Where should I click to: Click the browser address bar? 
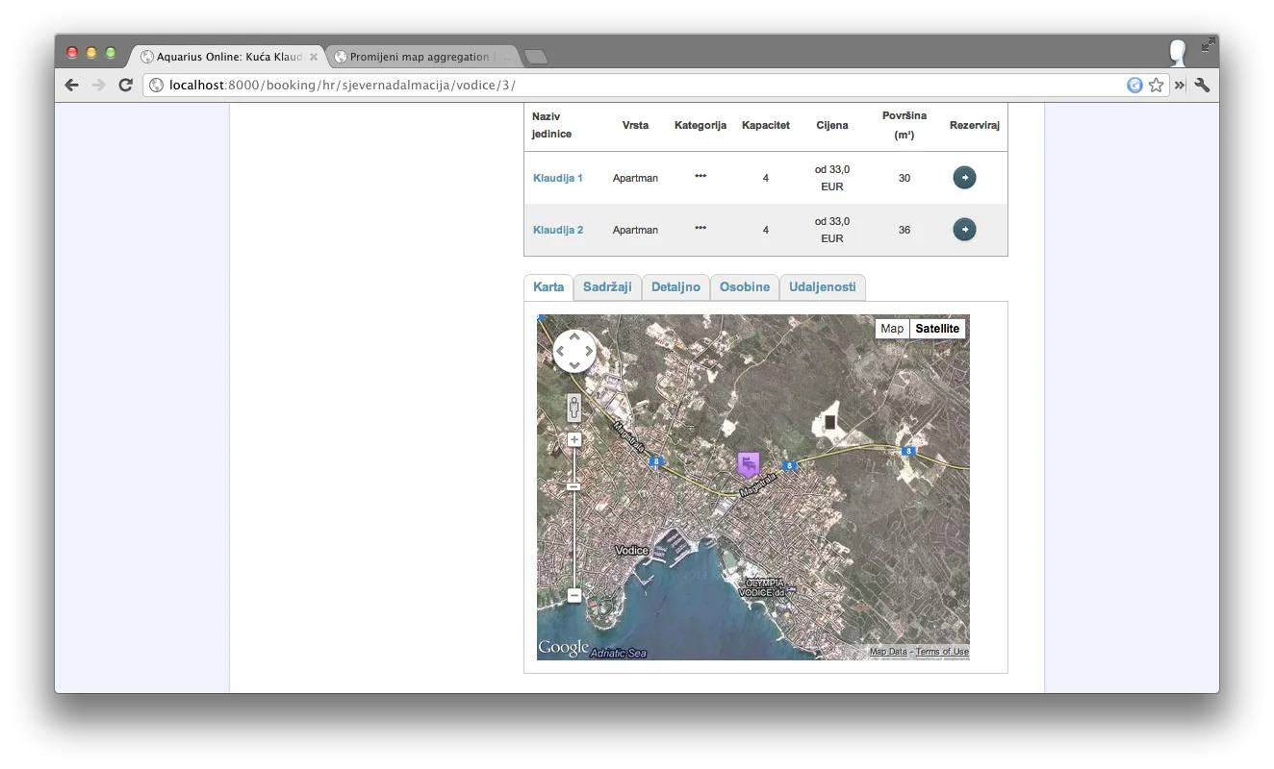(635, 86)
